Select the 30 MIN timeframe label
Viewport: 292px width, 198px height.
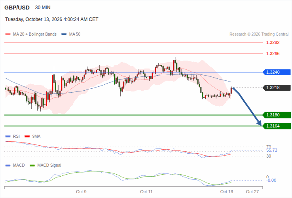(43, 8)
